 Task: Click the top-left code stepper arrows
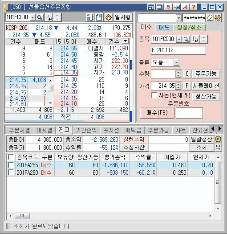[57, 17]
